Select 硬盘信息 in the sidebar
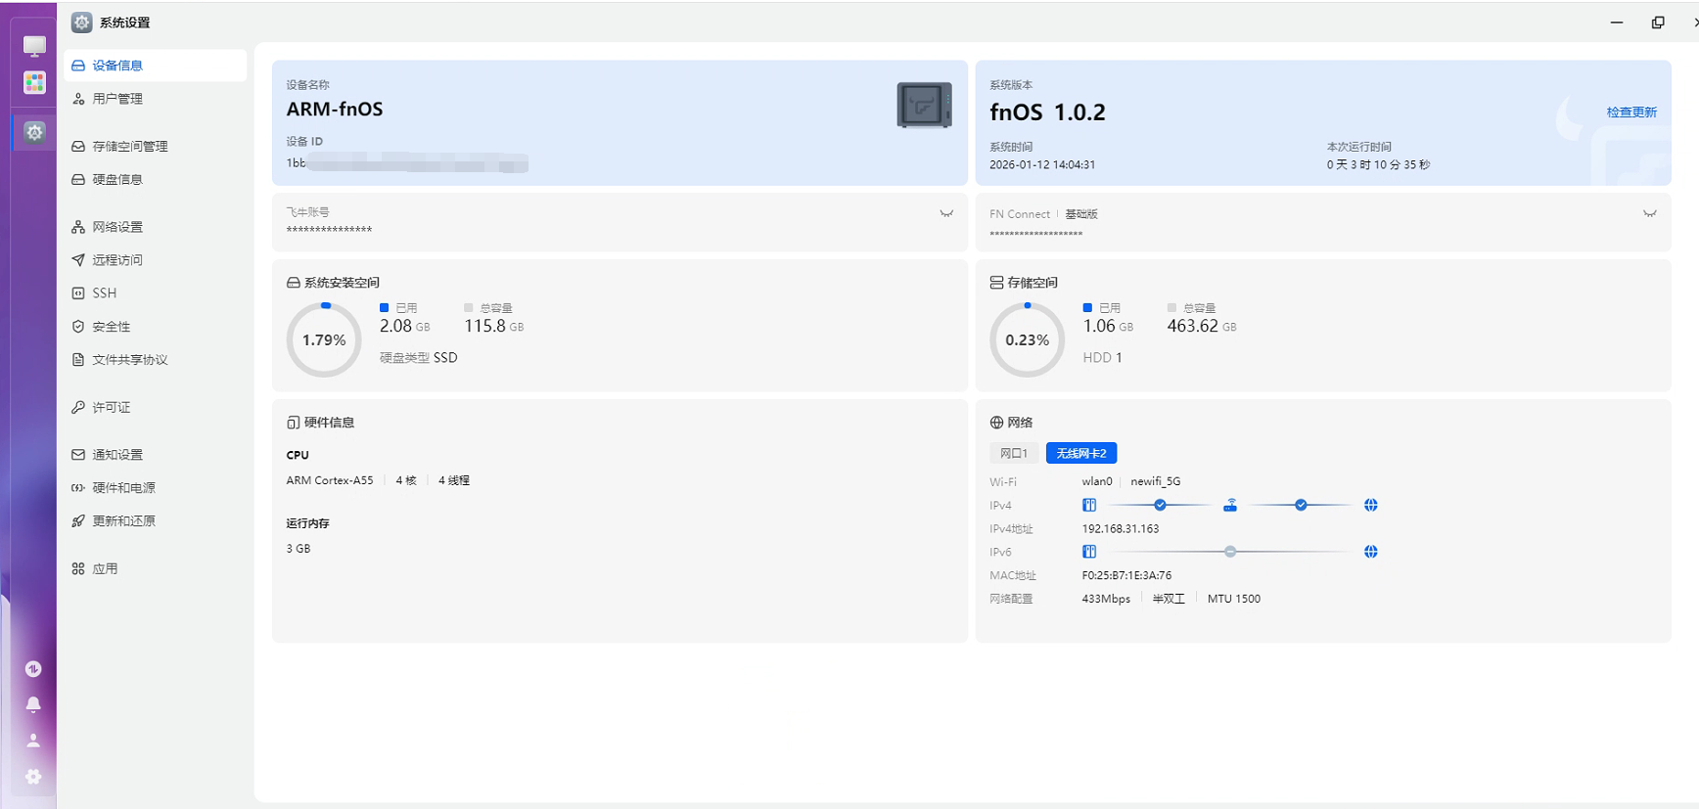The width and height of the screenshot is (1699, 809). click(156, 180)
